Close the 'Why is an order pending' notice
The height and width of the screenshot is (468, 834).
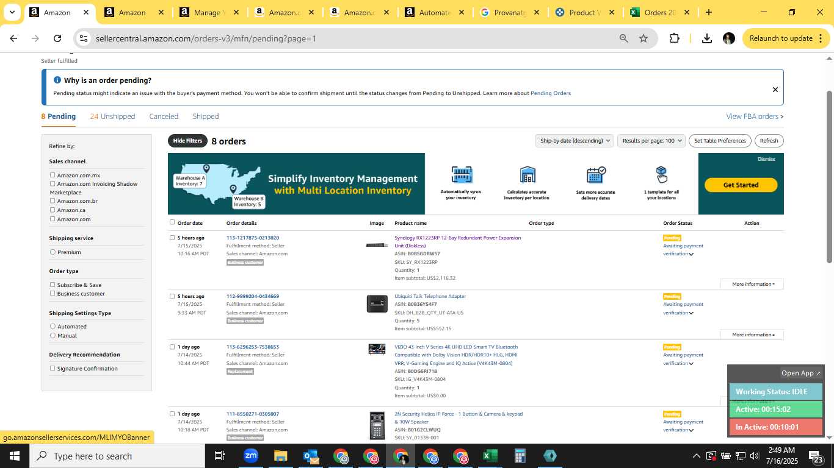click(775, 90)
